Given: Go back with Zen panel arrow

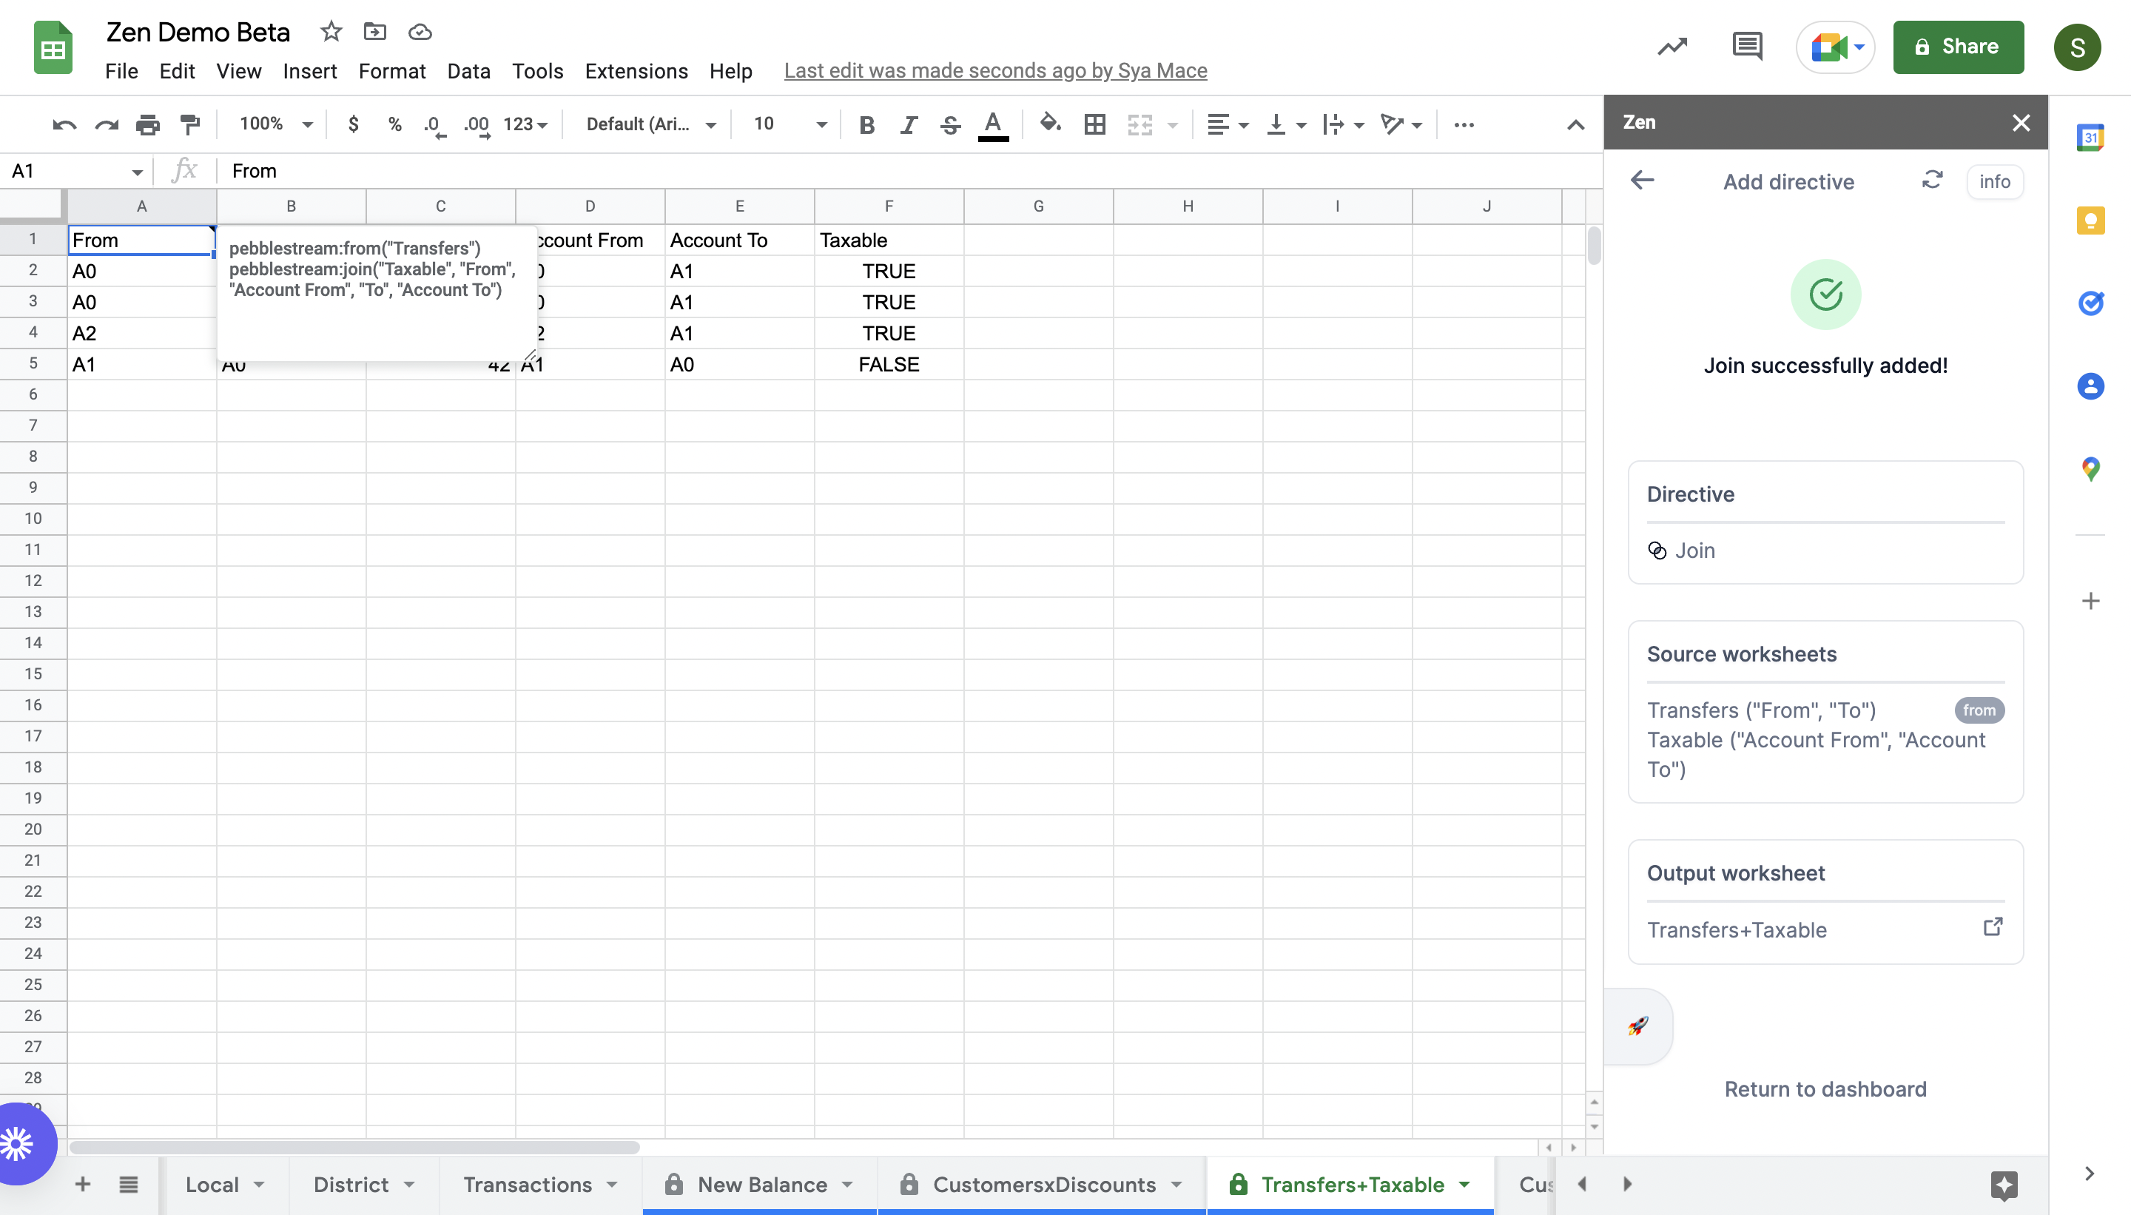Looking at the screenshot, I should point(1641,181).
